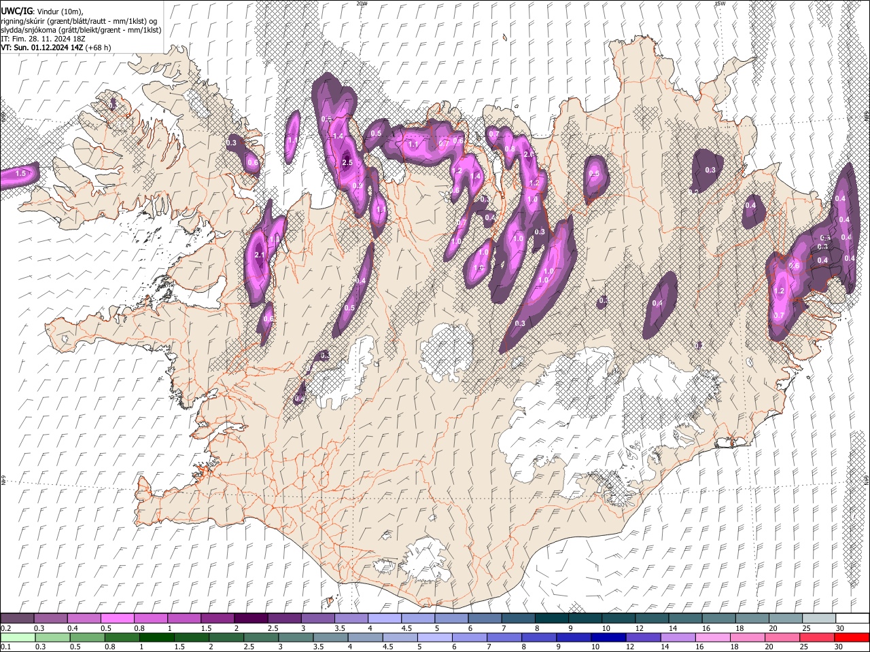Select upper legend swatch between 25 and 30
870x652 pixels.
[818, 619]
